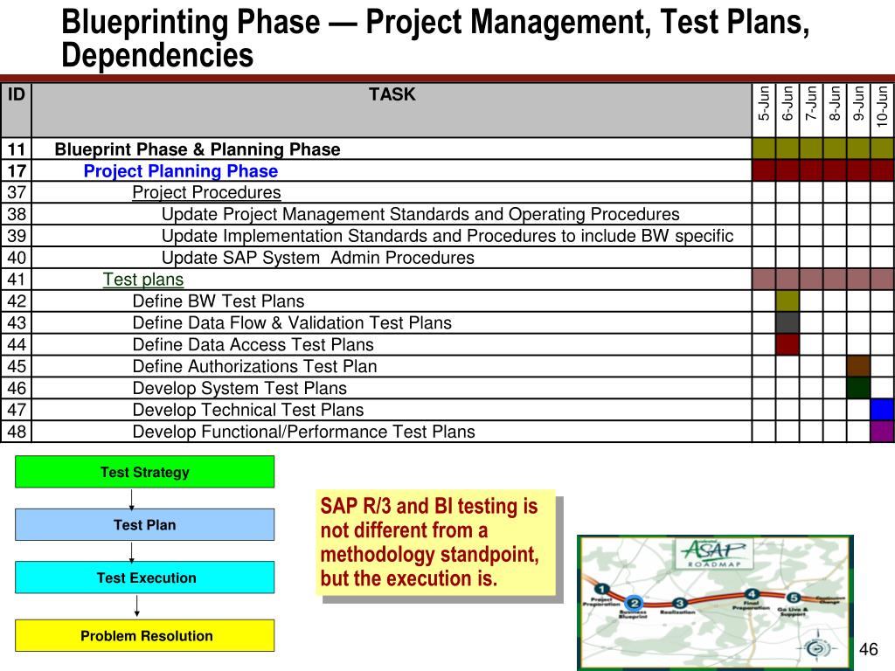Select Define Data Access Test Plans task
The image size is (895, 671).
(x=253, y=344)
